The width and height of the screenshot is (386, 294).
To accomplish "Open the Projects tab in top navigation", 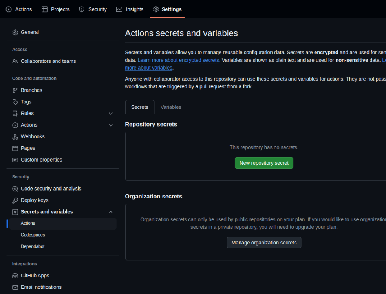I will 55,9.
